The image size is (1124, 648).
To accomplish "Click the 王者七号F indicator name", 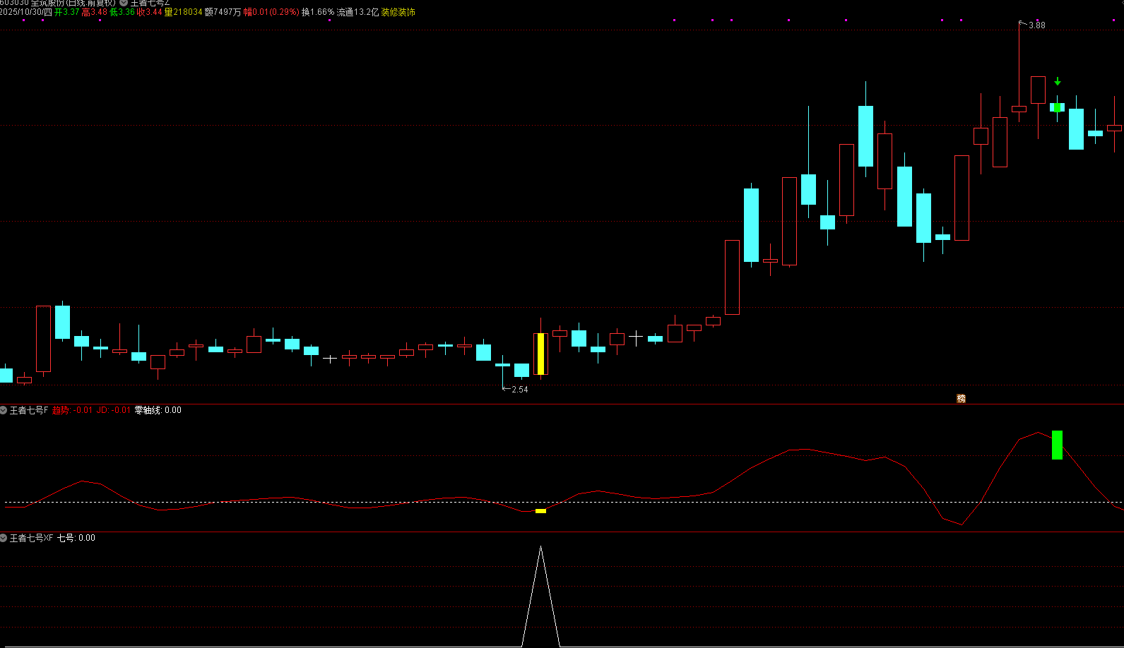I will (29, 410).
